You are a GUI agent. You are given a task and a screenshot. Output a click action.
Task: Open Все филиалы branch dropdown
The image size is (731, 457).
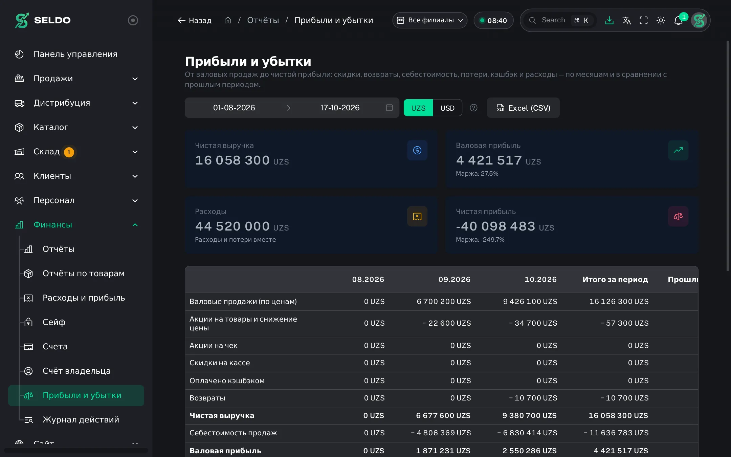coord(430,20)
